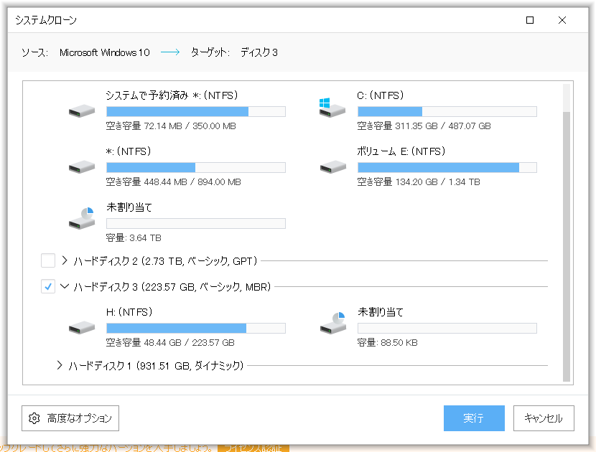596x452 pixels.
Task: Uncheck the ハードディスク3 checkbox
Action: coord(48,286)
